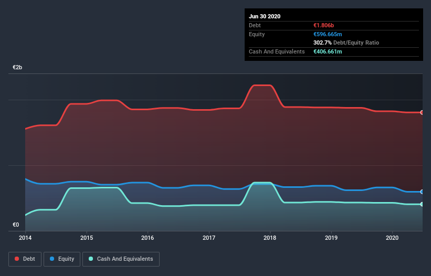Viewport: 431px width, 276px height.
Task: Click the €1.806b debt value
Action: click(x=323, y=26)
